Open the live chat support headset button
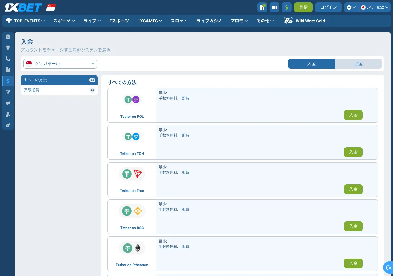The image size is (393, 276). [388, 267]
